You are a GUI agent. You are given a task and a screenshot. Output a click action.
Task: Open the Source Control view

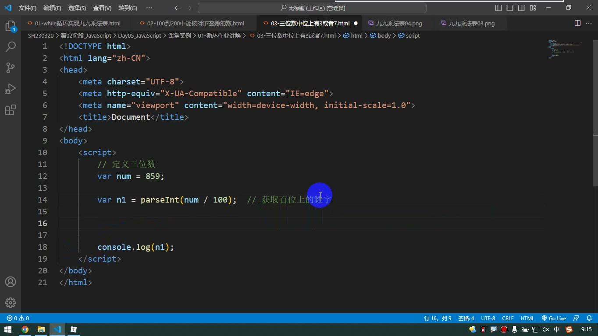tap(11, 68)
